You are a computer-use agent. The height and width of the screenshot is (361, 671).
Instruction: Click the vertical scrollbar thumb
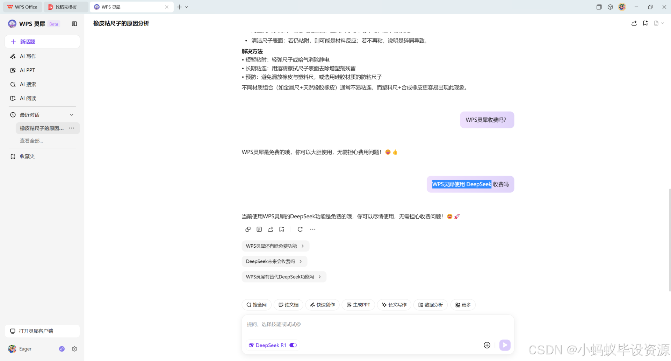670,240
